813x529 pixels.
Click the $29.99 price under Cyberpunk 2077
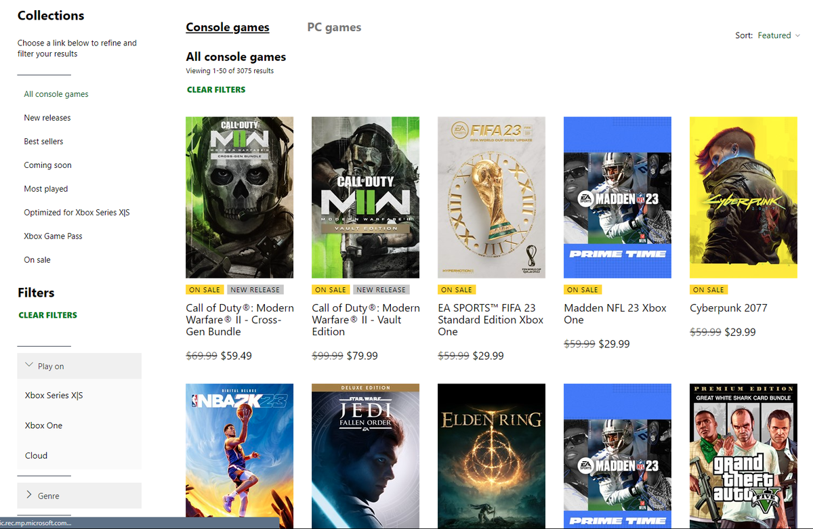[x=741, y=332]
